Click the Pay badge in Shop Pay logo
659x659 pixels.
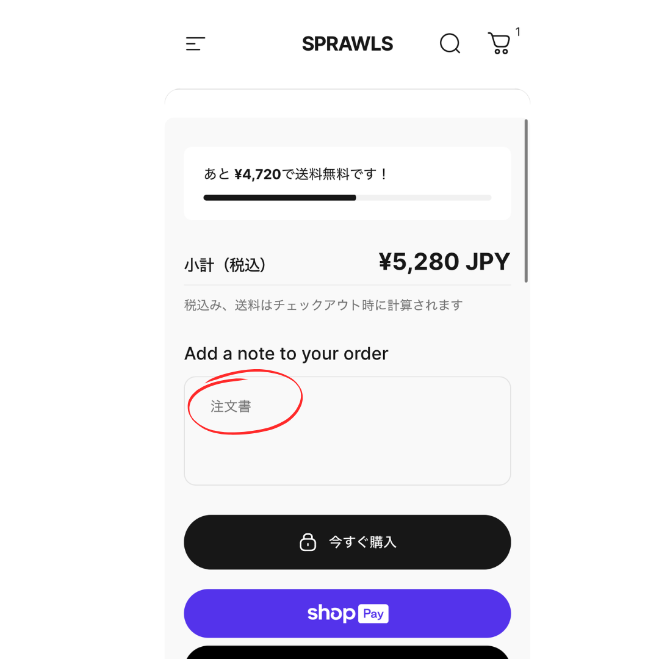tap(373, 613)
